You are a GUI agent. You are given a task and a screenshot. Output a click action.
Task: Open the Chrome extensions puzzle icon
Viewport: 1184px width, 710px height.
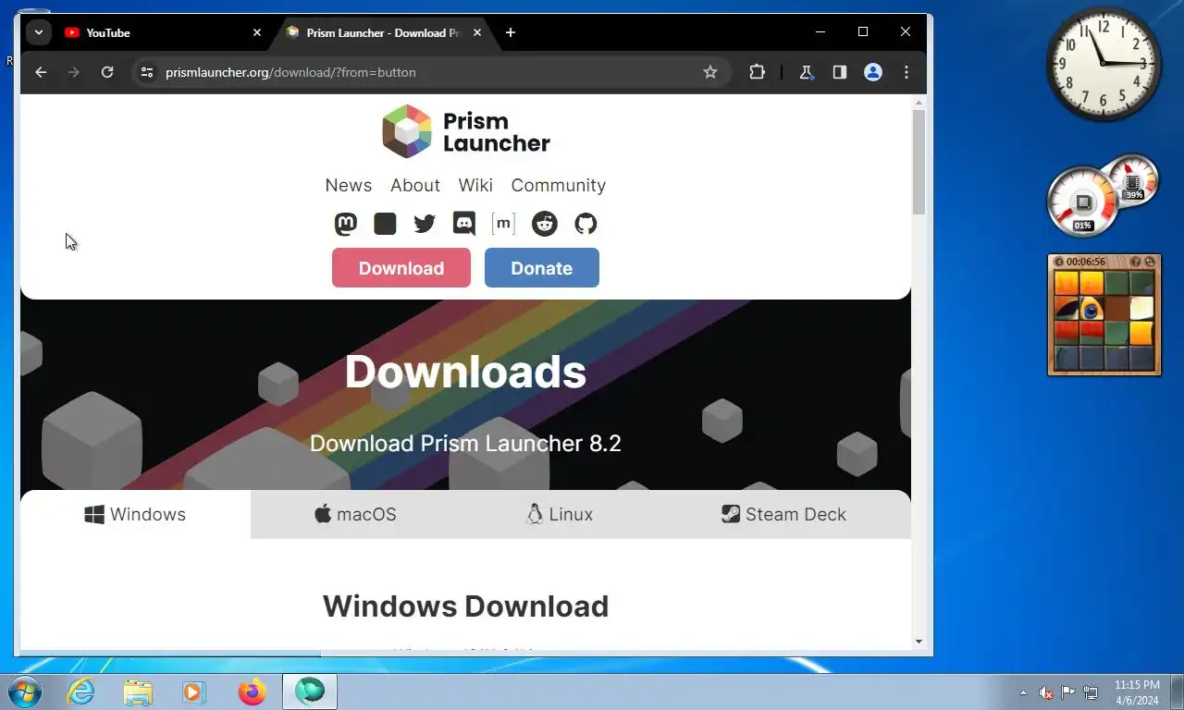(757, 72)
